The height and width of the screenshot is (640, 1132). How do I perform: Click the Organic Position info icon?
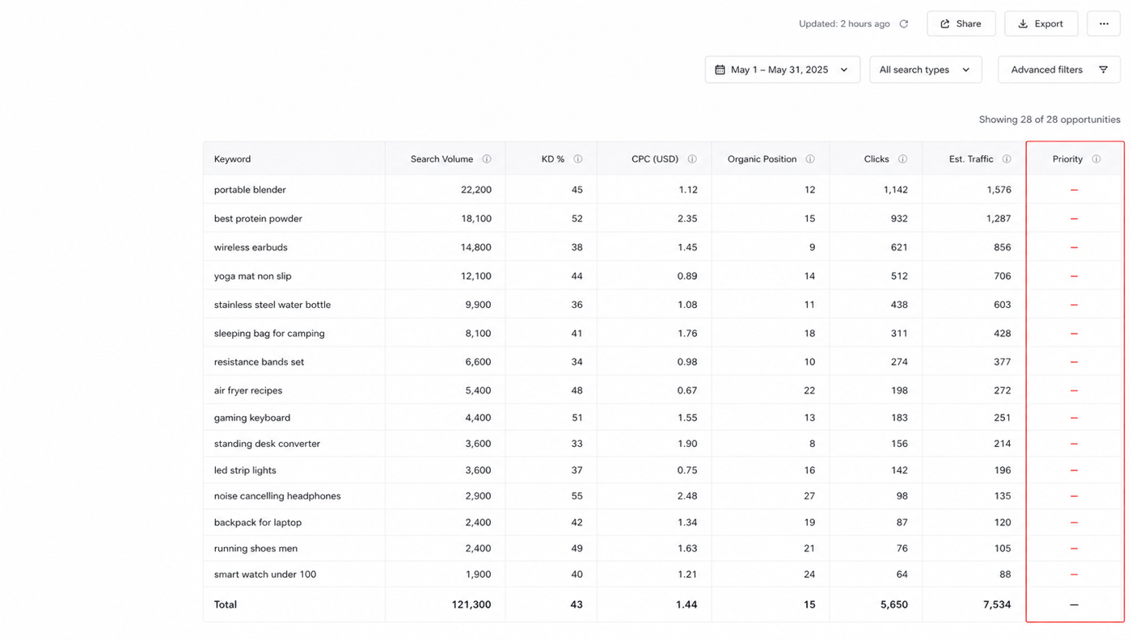pos(810,159)
